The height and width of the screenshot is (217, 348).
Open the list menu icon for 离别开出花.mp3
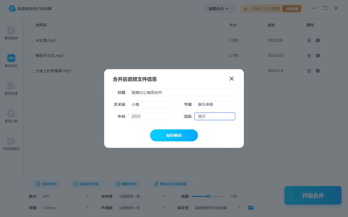(309, 55)
